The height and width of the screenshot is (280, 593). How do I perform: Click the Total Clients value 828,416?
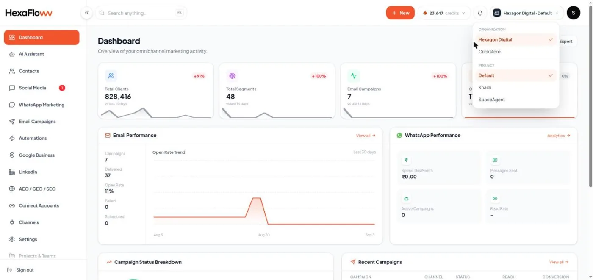pyautogui.click(x=118, y=97)
